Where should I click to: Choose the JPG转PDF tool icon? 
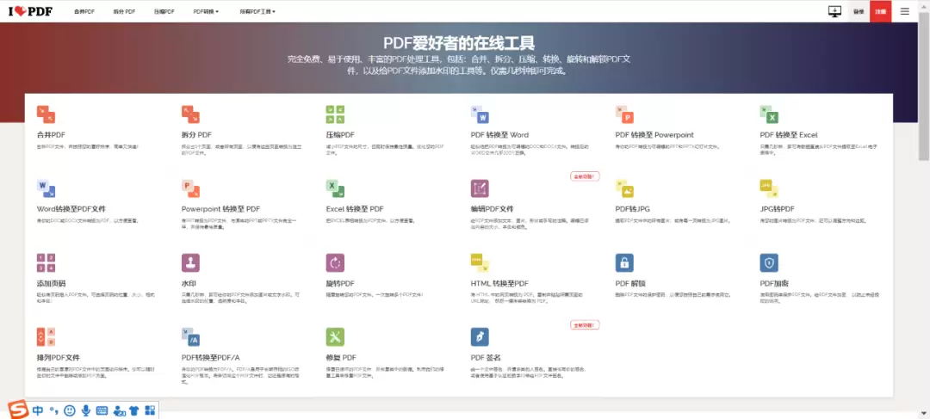(x=769, y=188)
